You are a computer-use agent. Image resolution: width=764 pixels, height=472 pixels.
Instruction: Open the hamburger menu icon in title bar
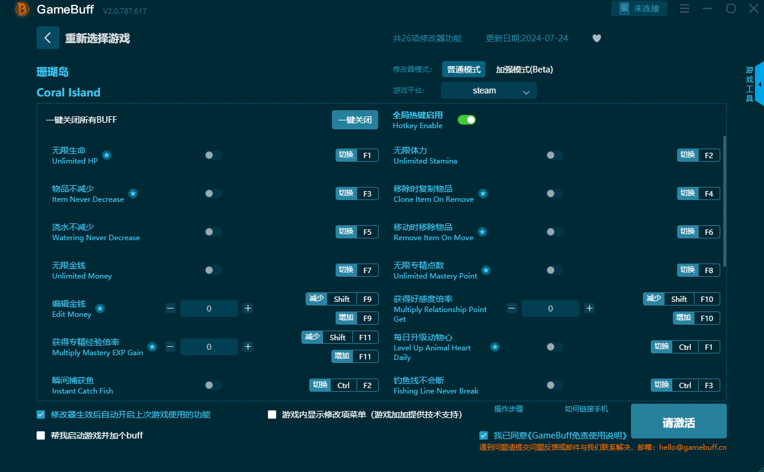[x=685, y=8]
